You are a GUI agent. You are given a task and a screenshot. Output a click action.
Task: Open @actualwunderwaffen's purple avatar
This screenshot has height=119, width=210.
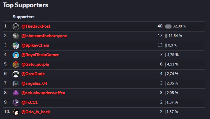(x=16, y=93)
